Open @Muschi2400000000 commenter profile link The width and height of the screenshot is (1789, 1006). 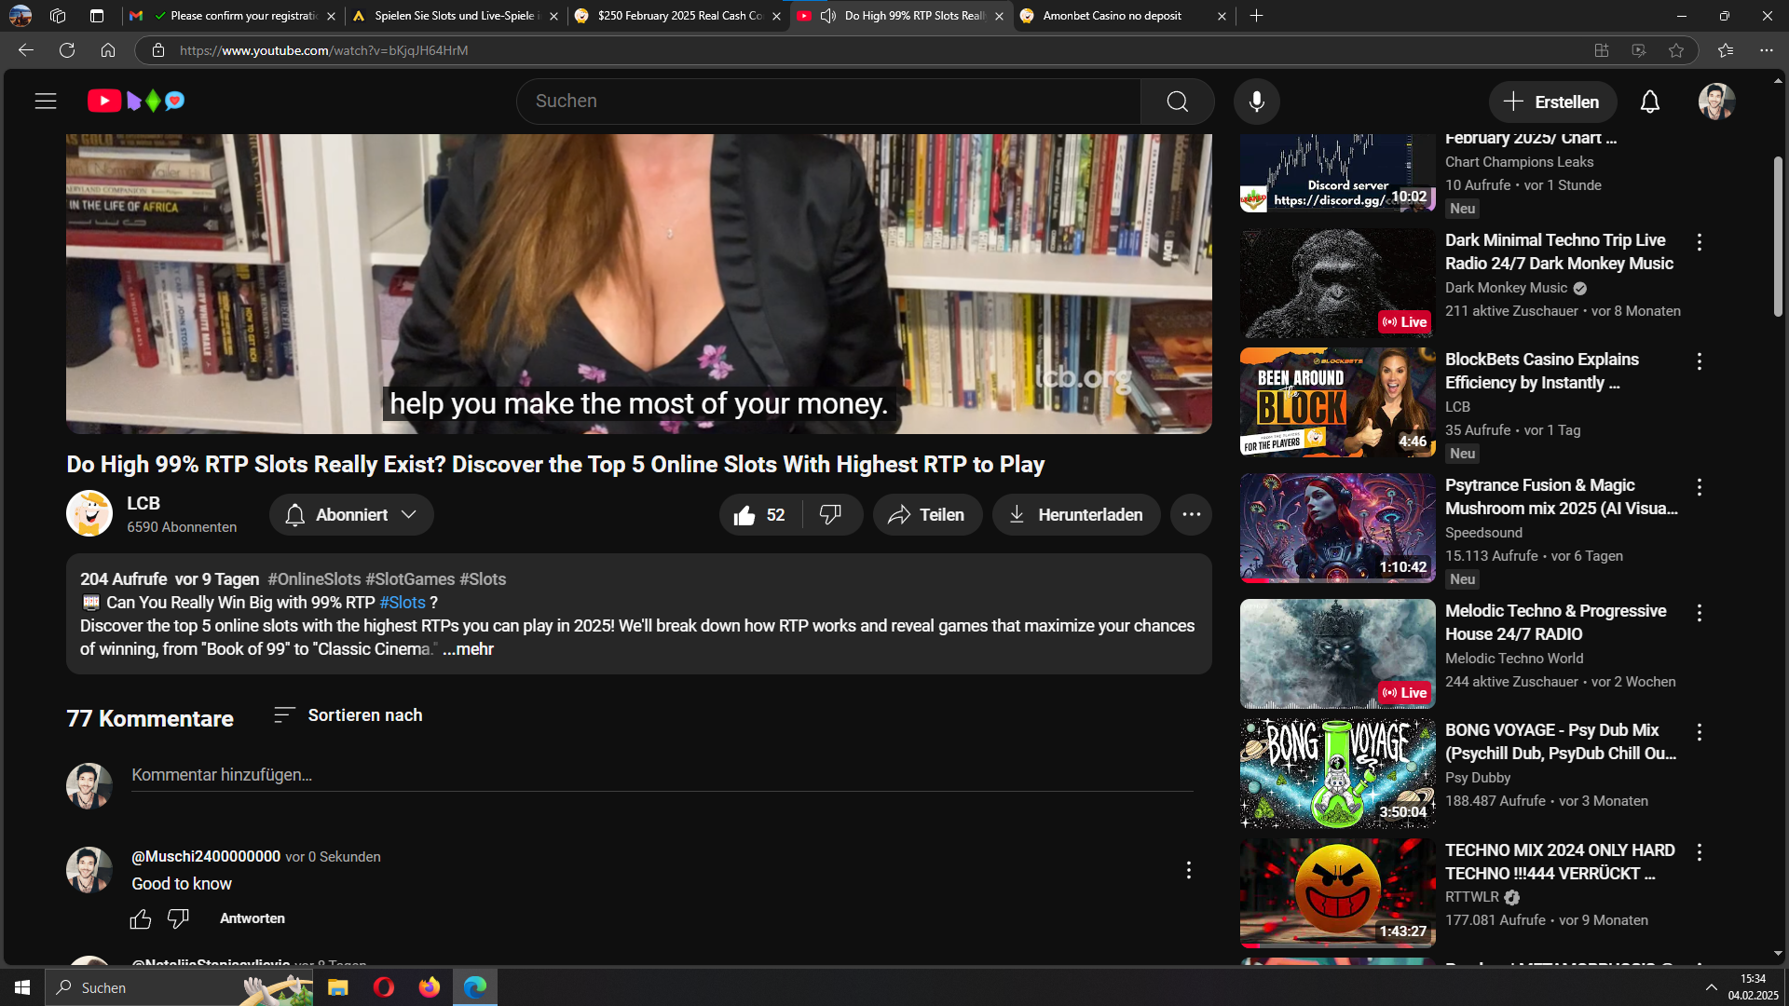[x=206, y=856]
